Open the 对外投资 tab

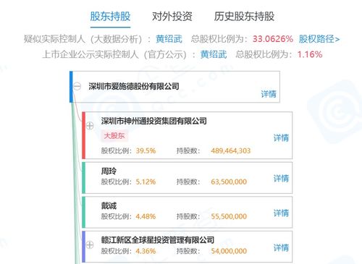click(172, 17)
